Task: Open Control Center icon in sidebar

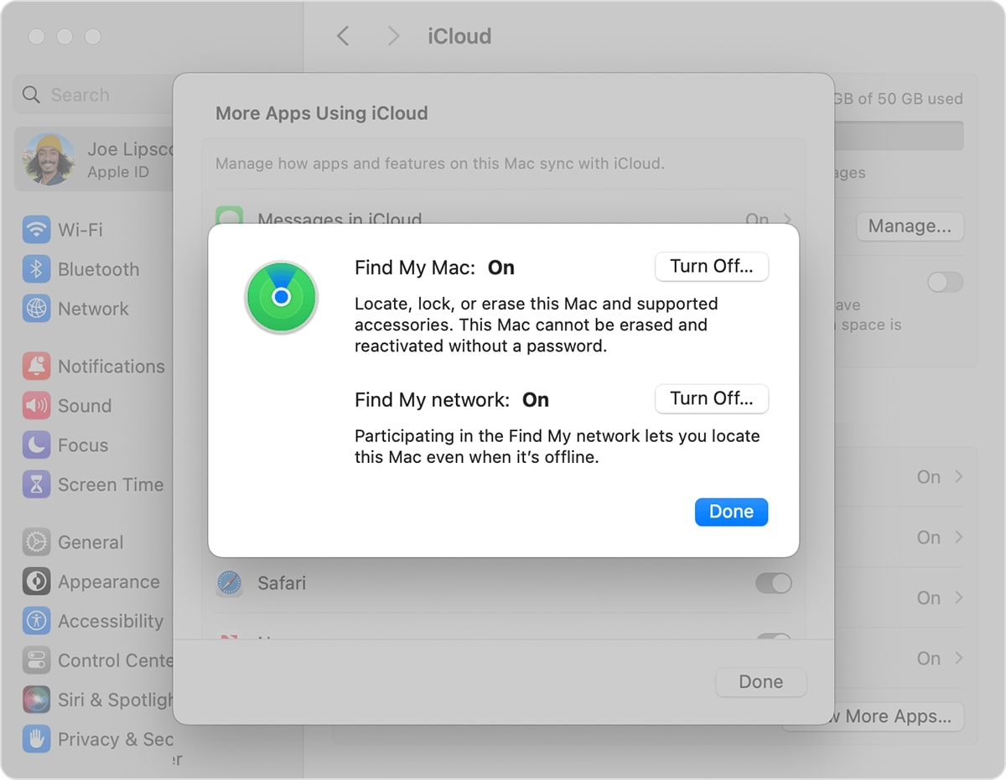Action: tap(36, 660)
